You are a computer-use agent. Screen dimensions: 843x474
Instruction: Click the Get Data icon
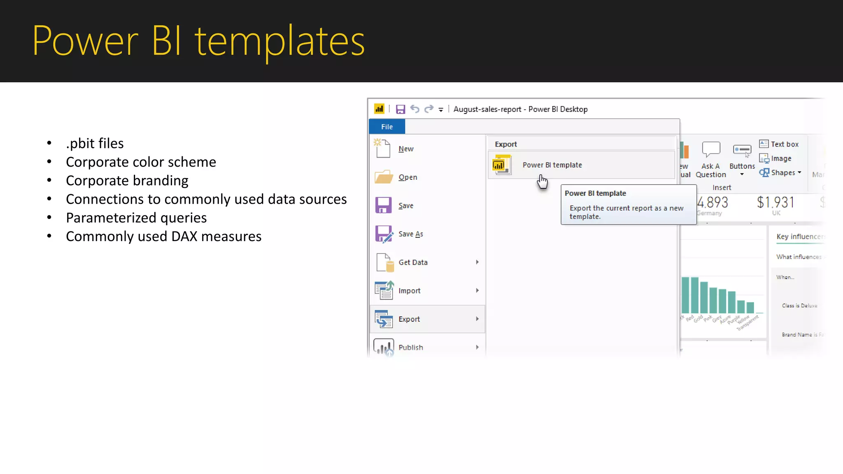[385, 263]
